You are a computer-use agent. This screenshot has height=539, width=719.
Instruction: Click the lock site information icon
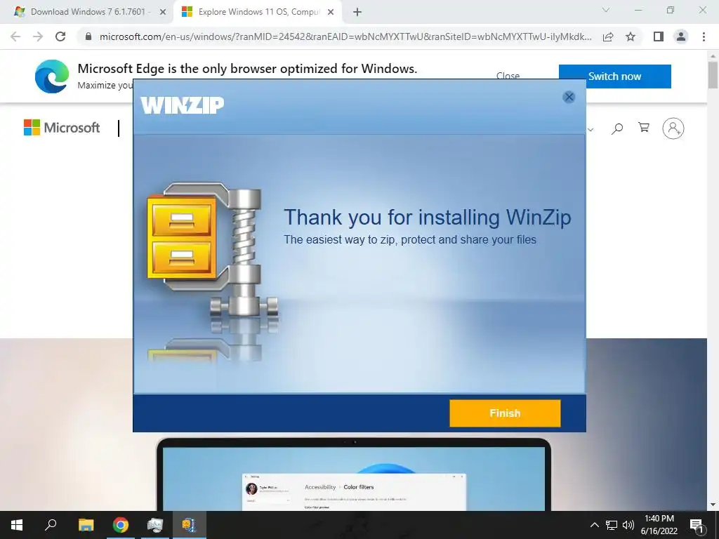point(88,36)
